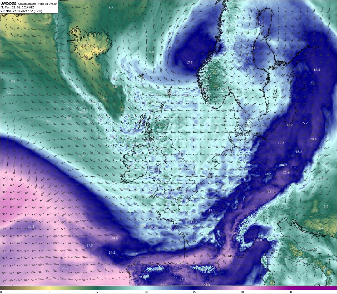This screenshot has height=294, width=337.
Task: Select the 5.8 value east of Iceland
Action: point(151,52)
